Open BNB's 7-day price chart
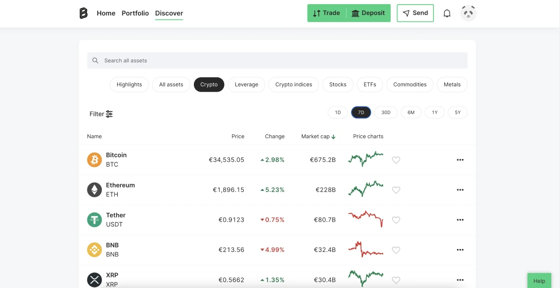The width and height of the screenshot is (560, 288). point(366,249)
